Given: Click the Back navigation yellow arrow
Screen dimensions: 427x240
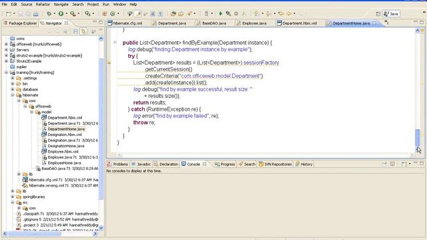Looking at the screenshot, I should coord(289,13).
